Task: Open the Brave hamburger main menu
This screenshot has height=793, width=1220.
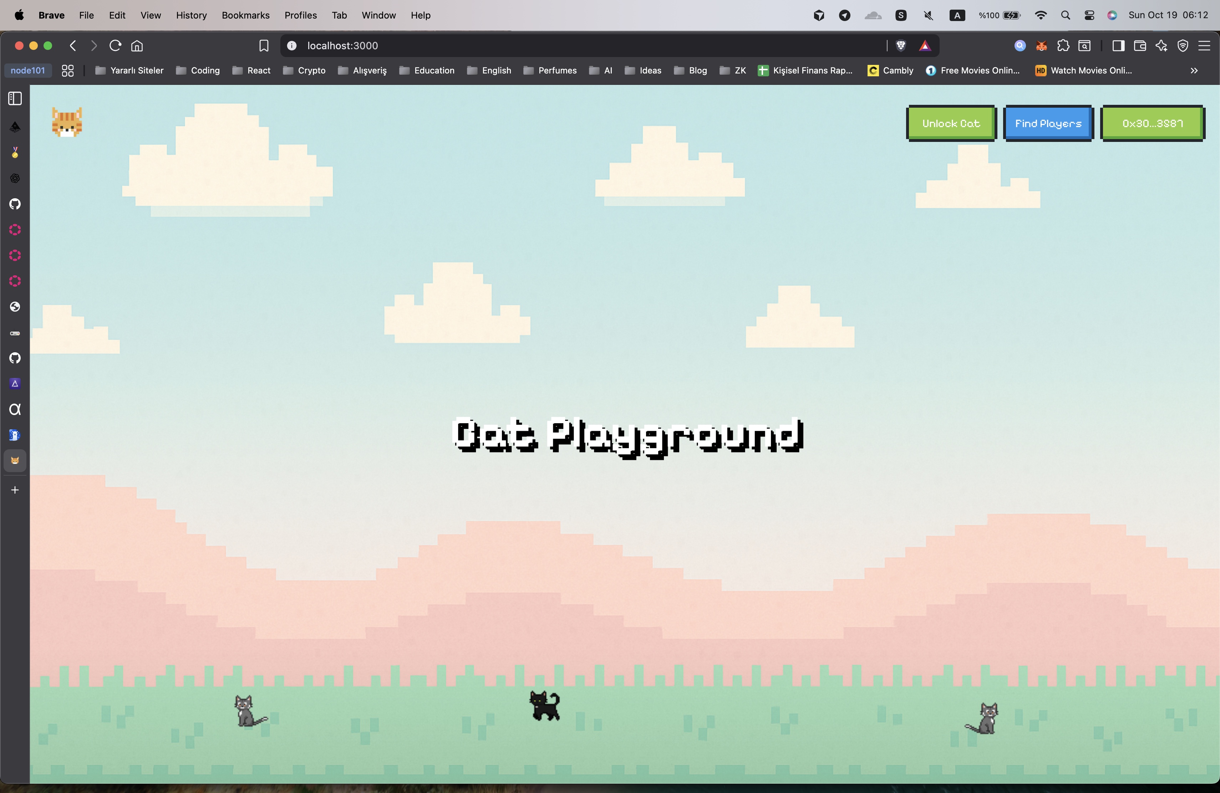Action: click(x=1204, y=46)
